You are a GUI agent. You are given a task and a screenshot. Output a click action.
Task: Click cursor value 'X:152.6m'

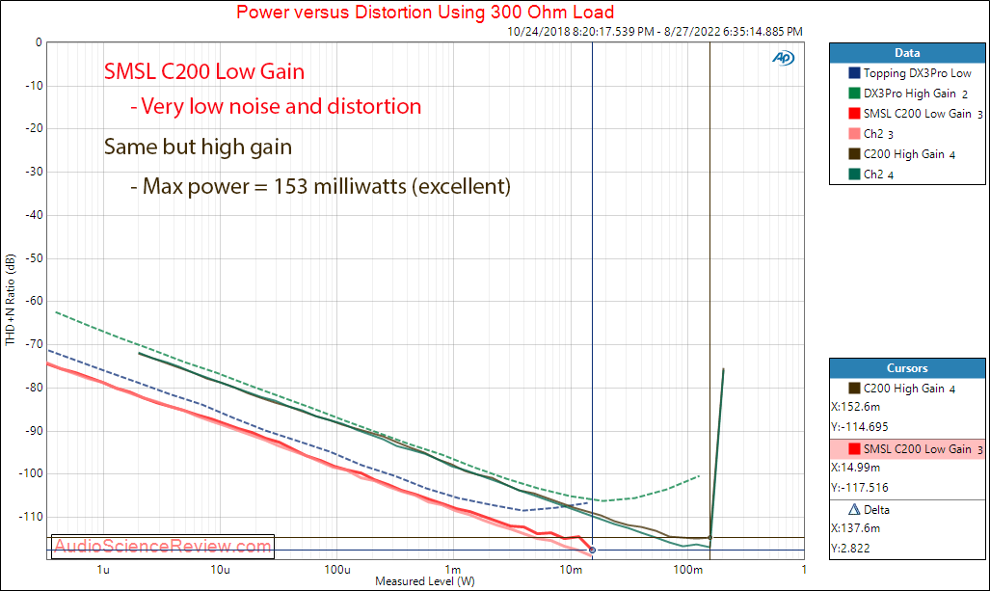pyautogui.click(x=855, y=407)
